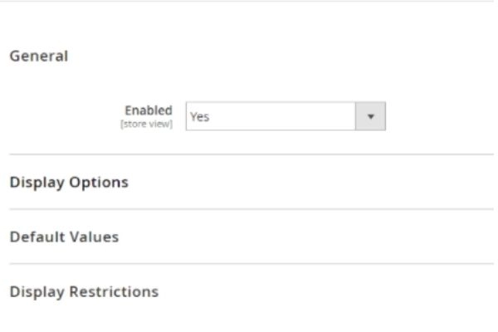Expand the Display Options section

[69, 182]
